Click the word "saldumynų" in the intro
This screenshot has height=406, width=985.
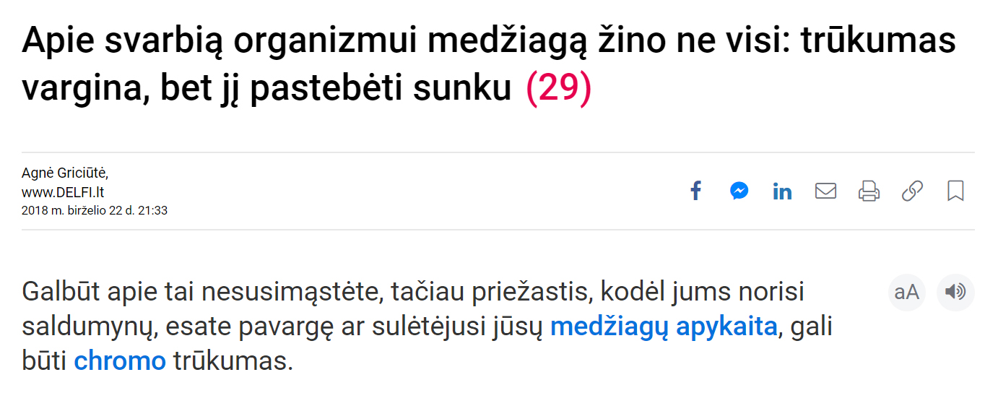point(90,327)
